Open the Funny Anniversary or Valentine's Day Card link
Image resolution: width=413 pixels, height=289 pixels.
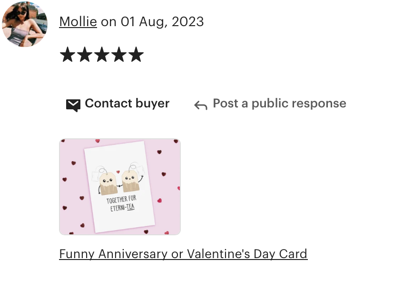183,254
